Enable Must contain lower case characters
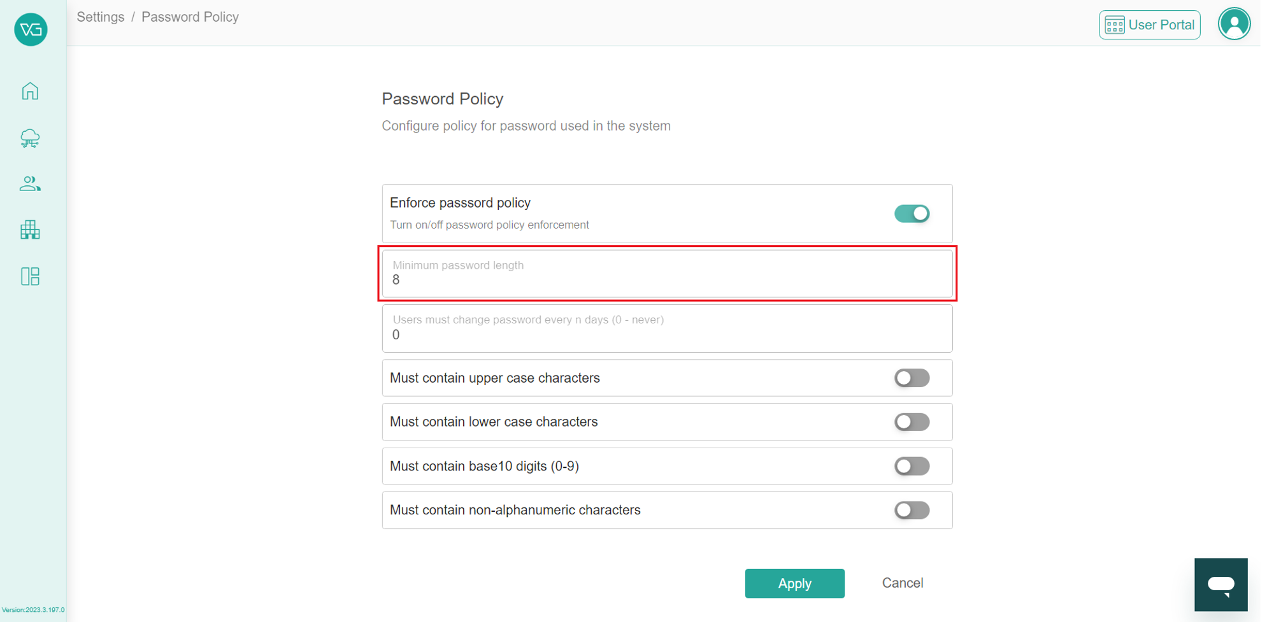This screenshot has width=1274, height=622. 912,422
